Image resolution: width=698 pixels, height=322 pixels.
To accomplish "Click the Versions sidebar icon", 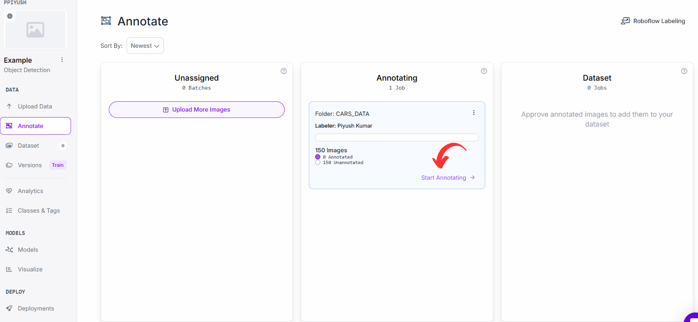I will point(9,165).
